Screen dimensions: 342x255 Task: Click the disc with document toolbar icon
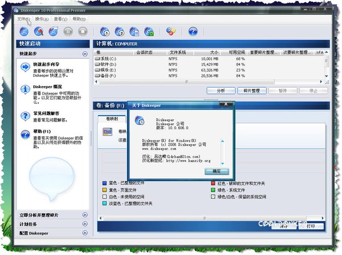[x=135, y=31]
